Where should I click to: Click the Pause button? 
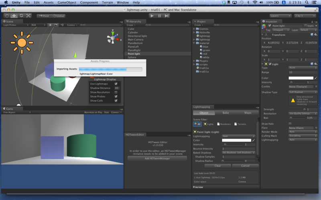(x=159, y=16)
